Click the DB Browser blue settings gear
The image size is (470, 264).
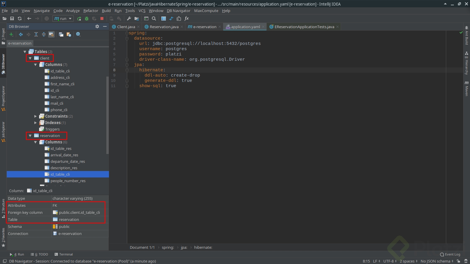[x=78, y=34]
